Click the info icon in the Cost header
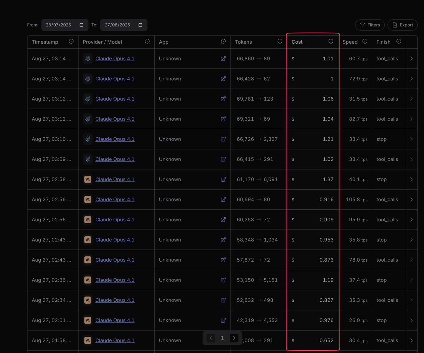 pyautogui.click(x=331, y=41)
